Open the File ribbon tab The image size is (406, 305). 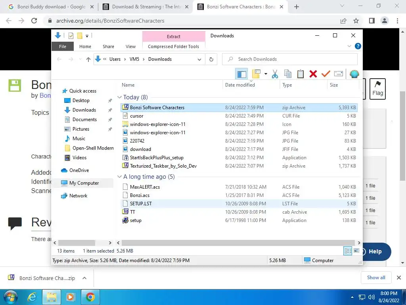[x=63, y=46]
